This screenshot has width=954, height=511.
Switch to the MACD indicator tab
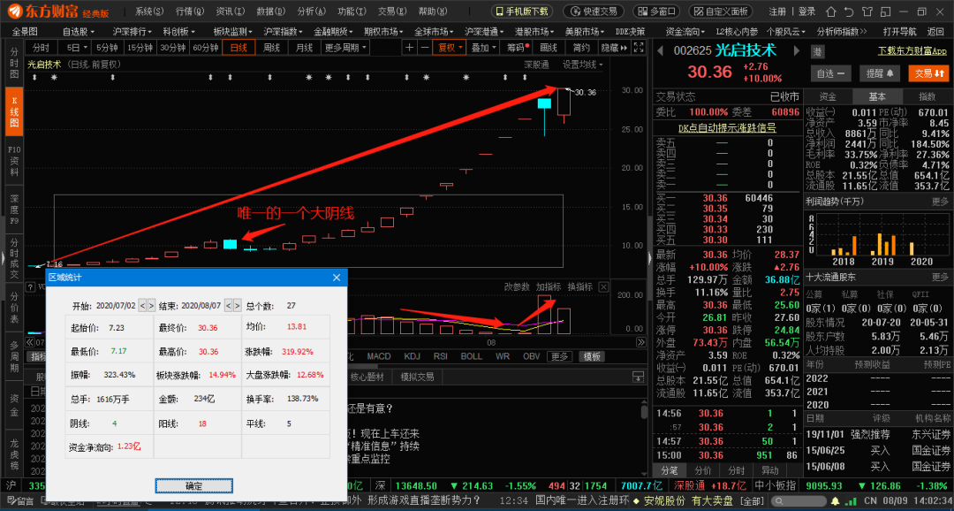coord(378,355)
